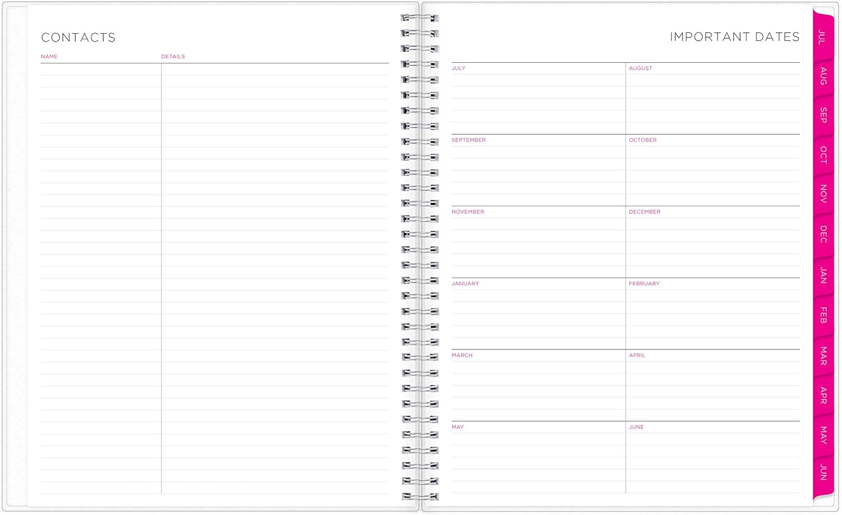Select the APR month tab
The width and height of the screenshot is (842, 515).
(823, 396)
